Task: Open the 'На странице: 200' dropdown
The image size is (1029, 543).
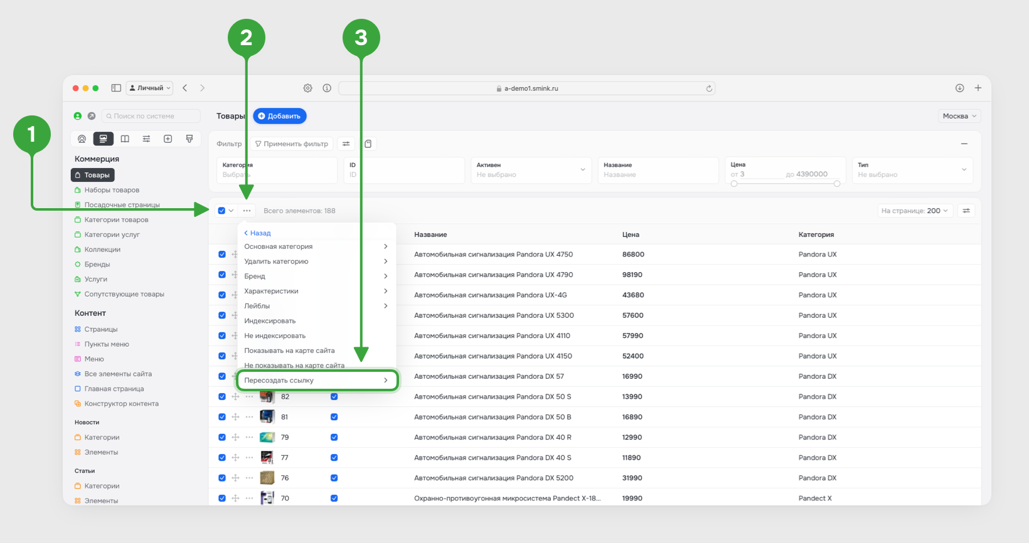Action: click(x=914, y=211)
